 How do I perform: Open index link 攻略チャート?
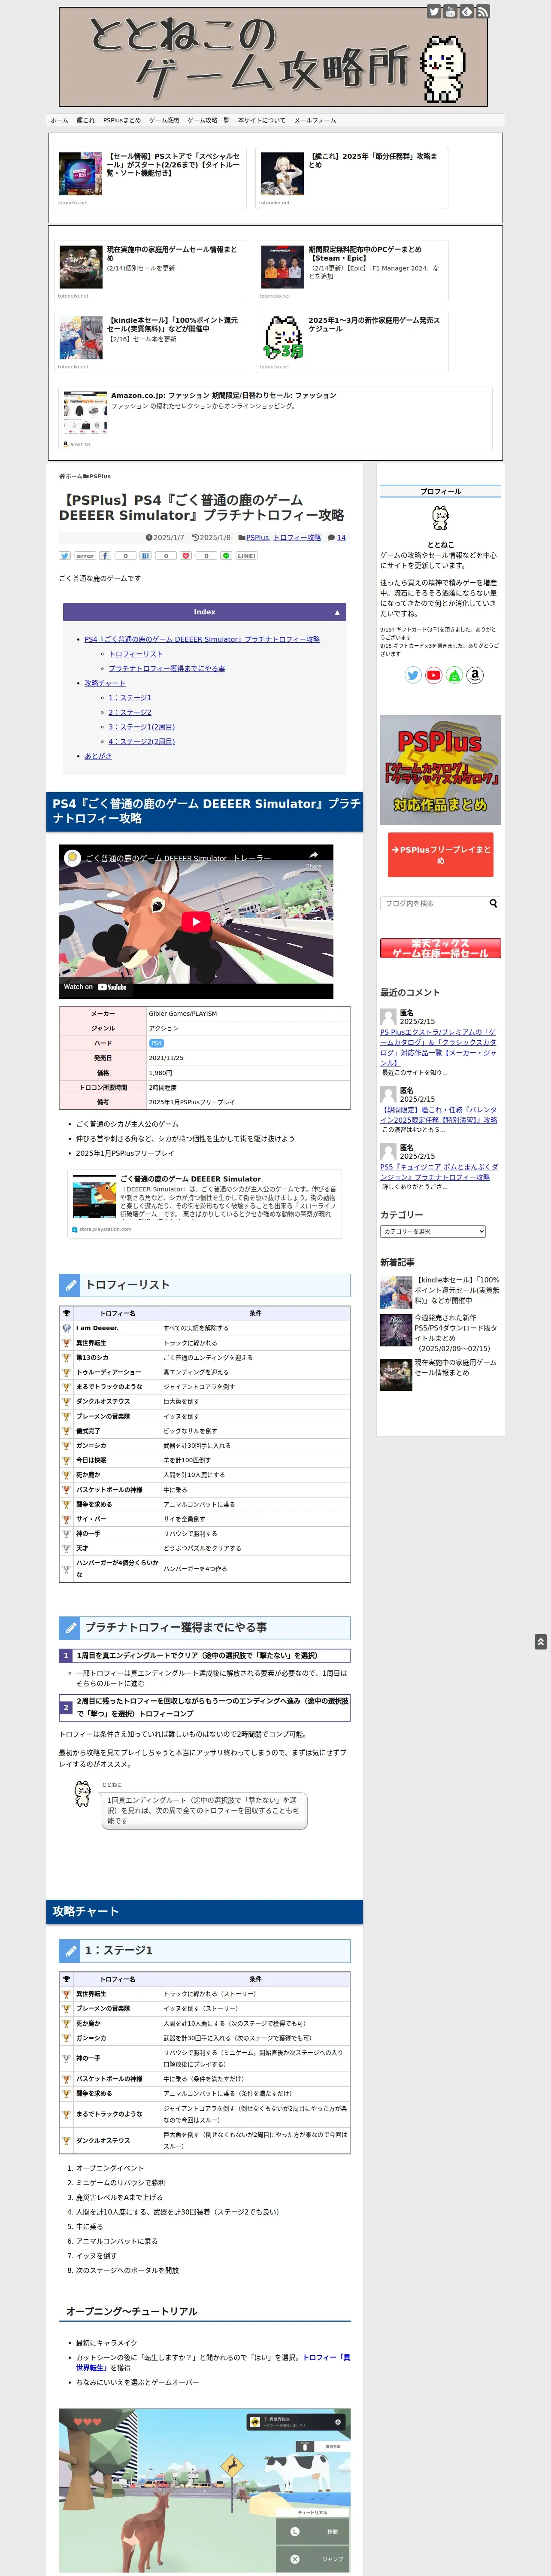pos(105,683)
